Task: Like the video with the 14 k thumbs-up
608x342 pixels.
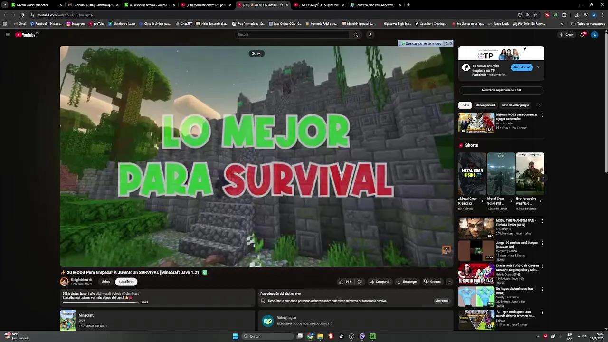Action: pos(345,282)
